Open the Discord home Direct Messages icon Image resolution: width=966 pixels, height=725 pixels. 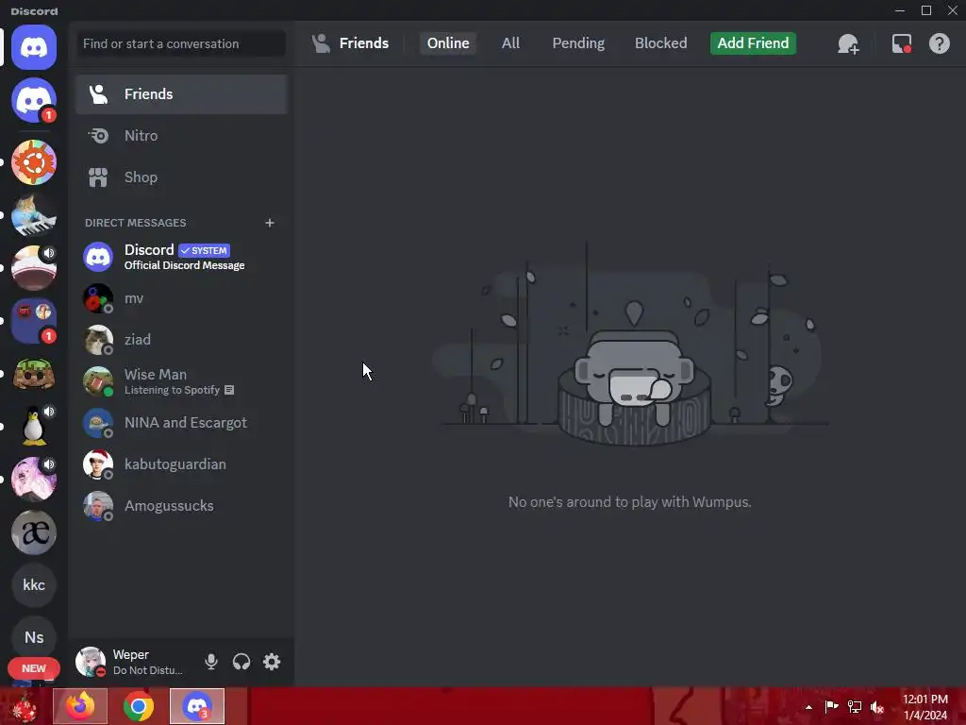(x=34, y=47)
